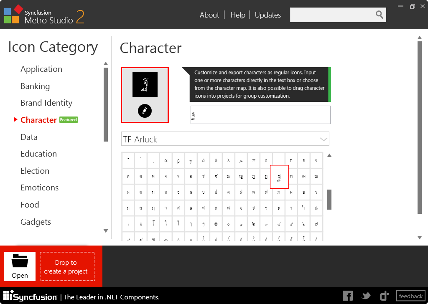
Task: Pick the Thai baht sign ฿ cell
Action: [x=316, y=208]
